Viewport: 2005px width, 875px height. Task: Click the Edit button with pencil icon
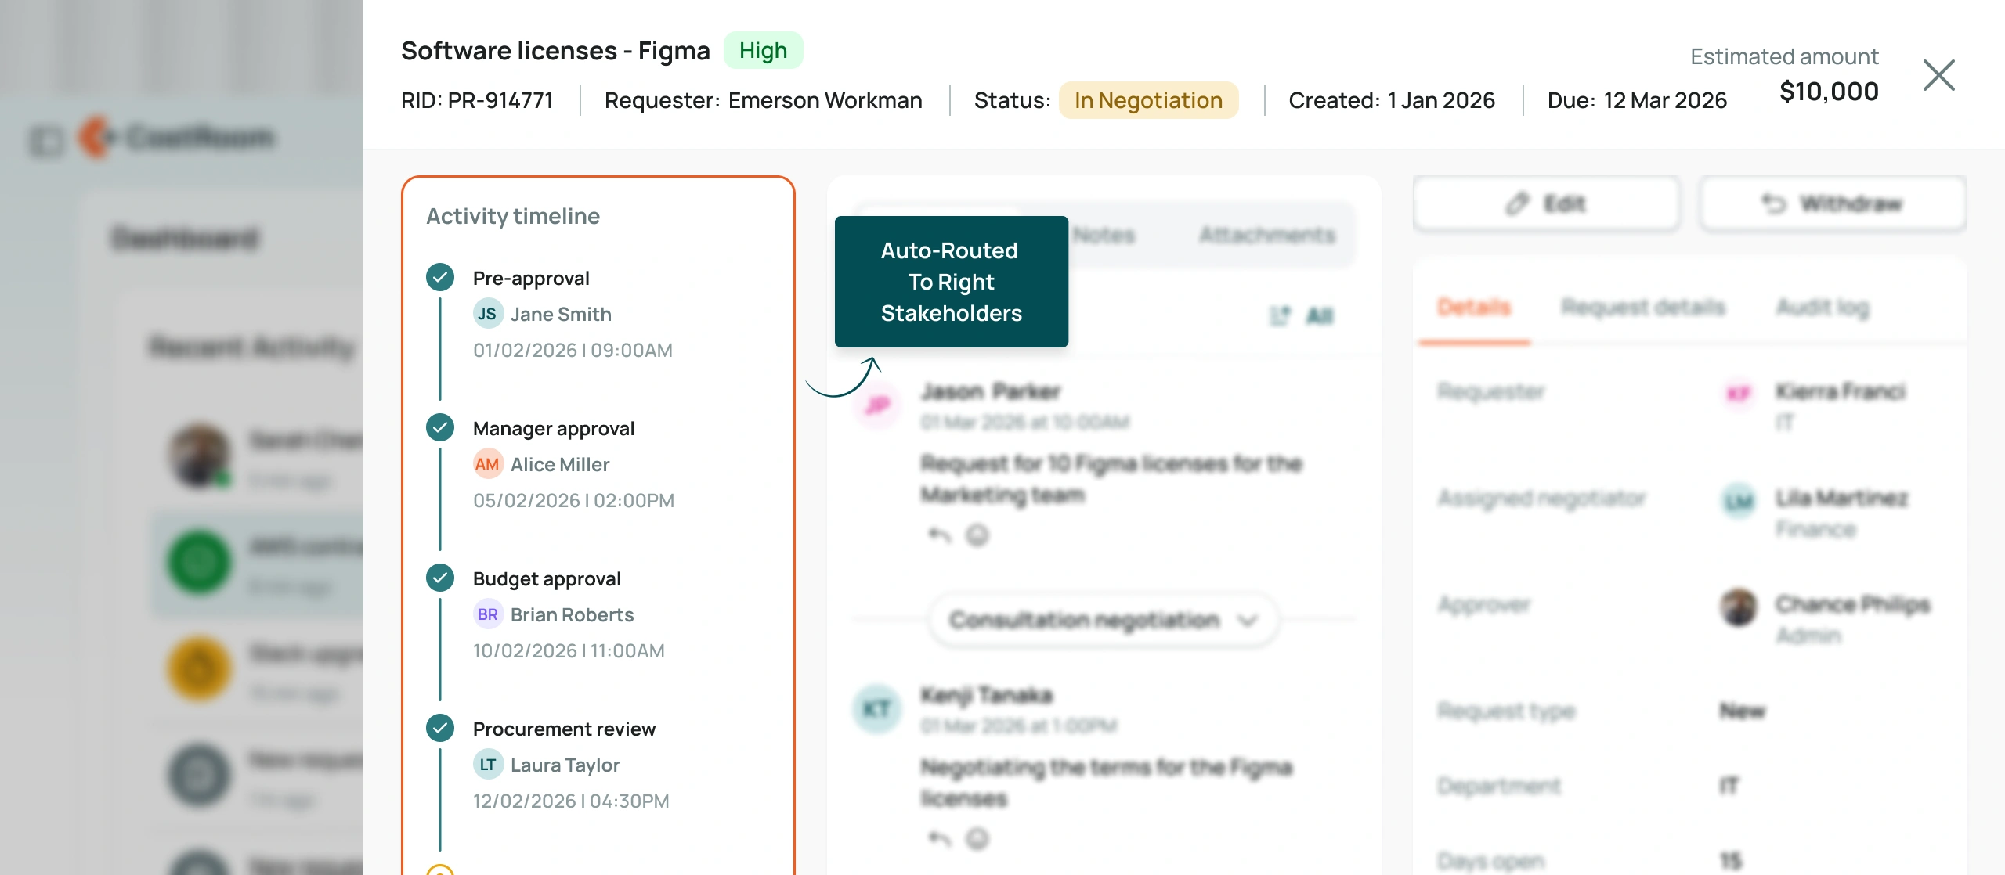coord(1547,204)
